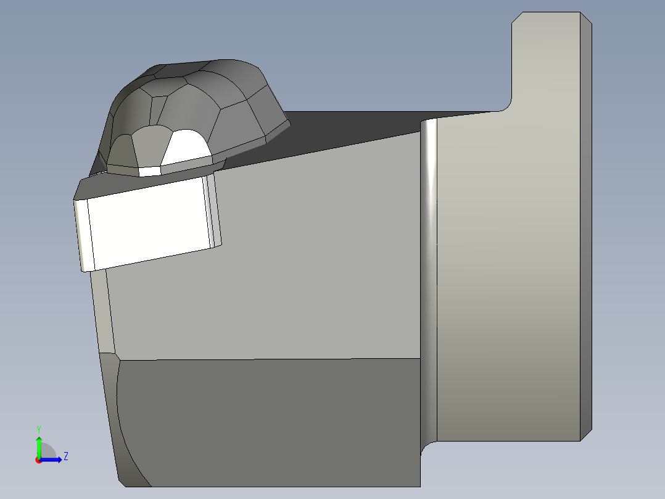This screenshot has width=665, height=499.
Task: Click the red origin dot of the axis triad
Action: pos(38,460)
